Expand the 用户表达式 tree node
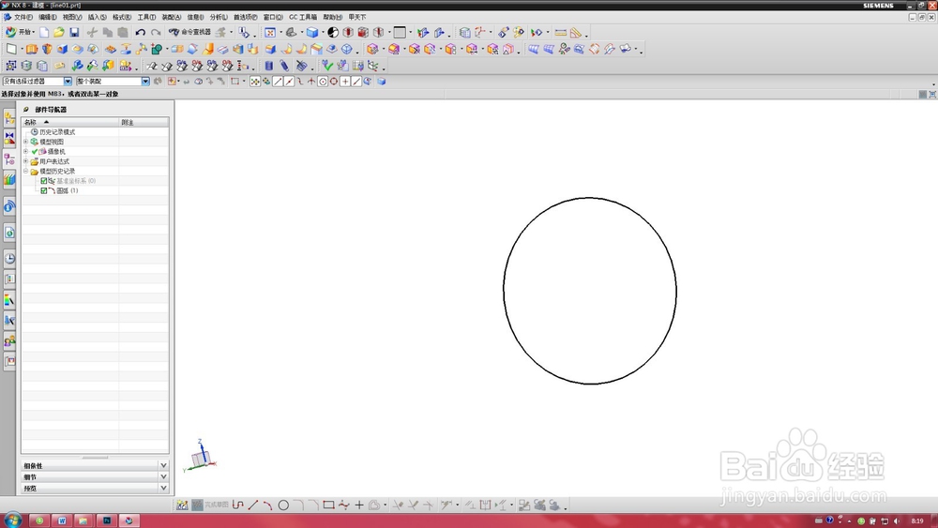This screenshot has height=528, width=938. pyautogui.click(x=25, y=161)
